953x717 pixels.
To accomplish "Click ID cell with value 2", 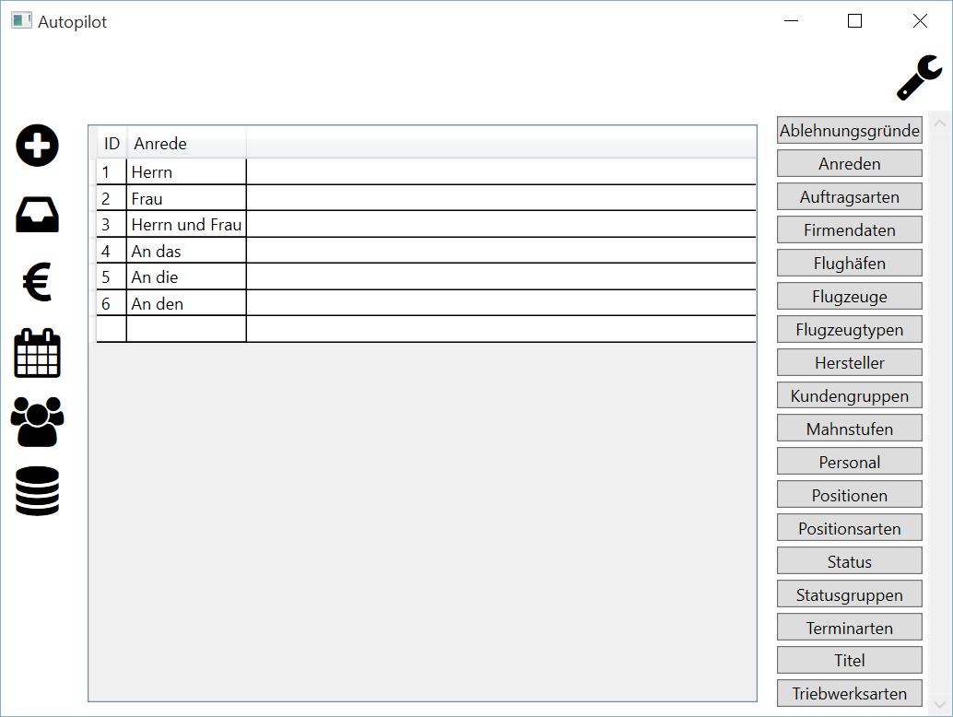I will (112, 198).
